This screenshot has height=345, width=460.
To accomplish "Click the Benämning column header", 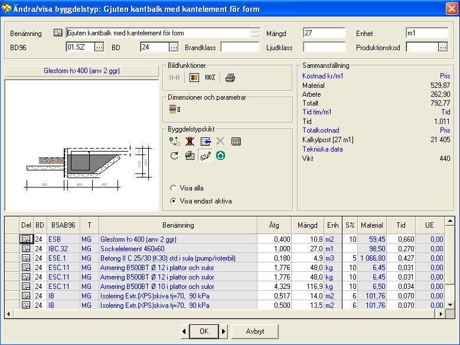I will [x=178, y=225].
